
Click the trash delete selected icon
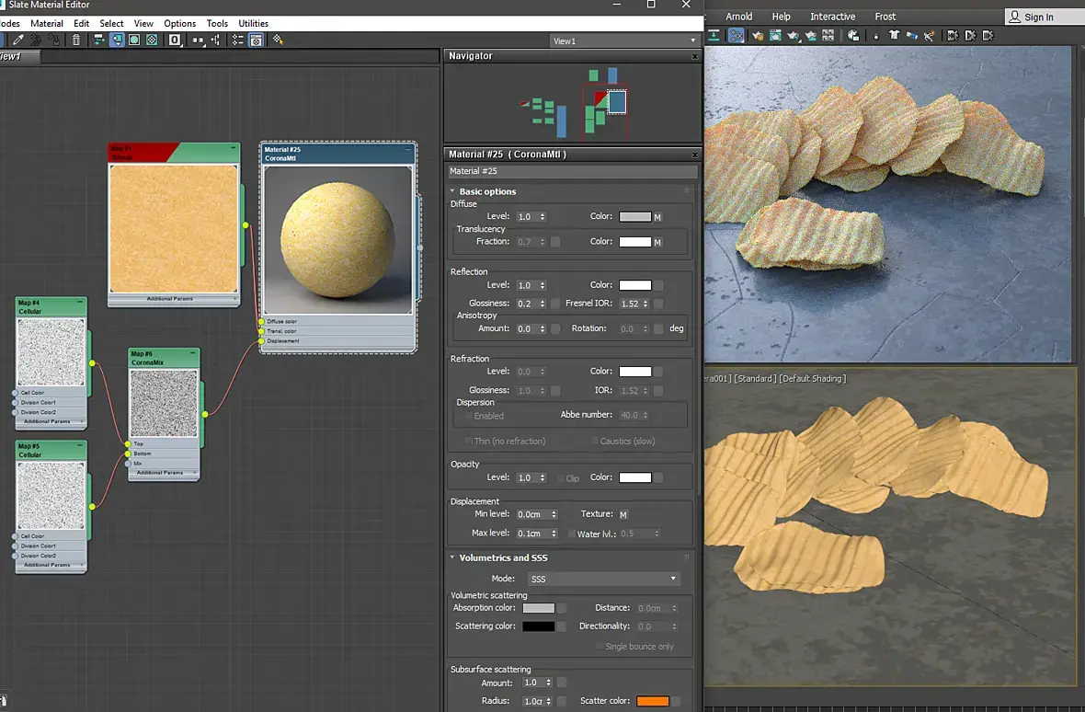click(76, 40)
